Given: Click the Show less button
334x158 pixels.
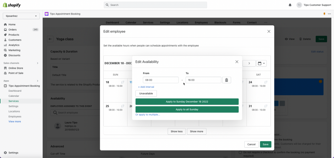Looking at the screenshot, I should (x=176, y=131).
